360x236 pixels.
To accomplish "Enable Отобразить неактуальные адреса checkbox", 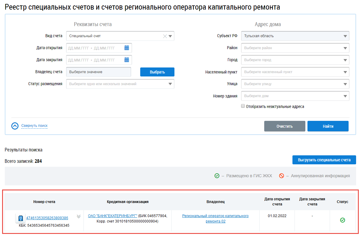I will click(243, 106).
